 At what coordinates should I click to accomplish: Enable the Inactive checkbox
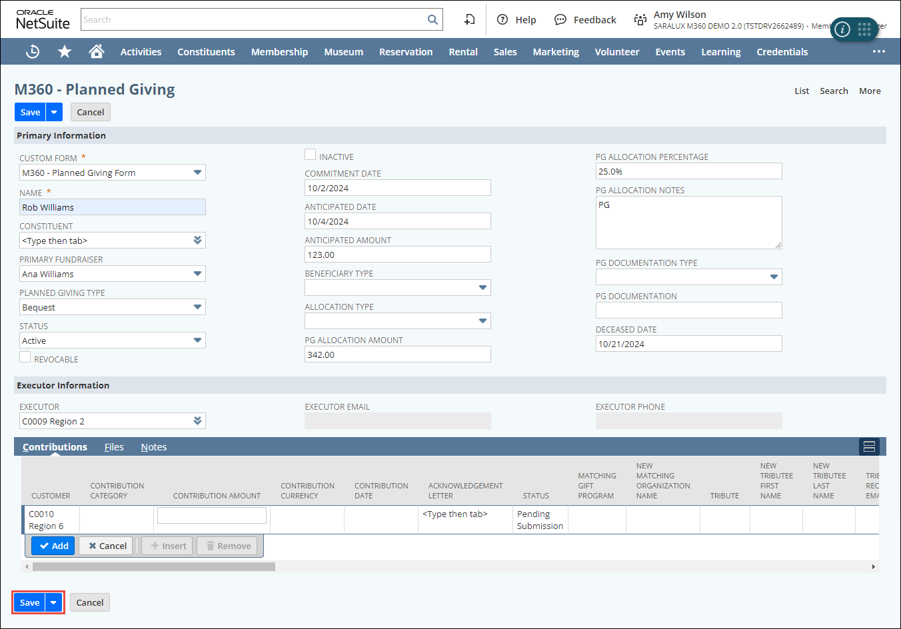pos(311,155)
